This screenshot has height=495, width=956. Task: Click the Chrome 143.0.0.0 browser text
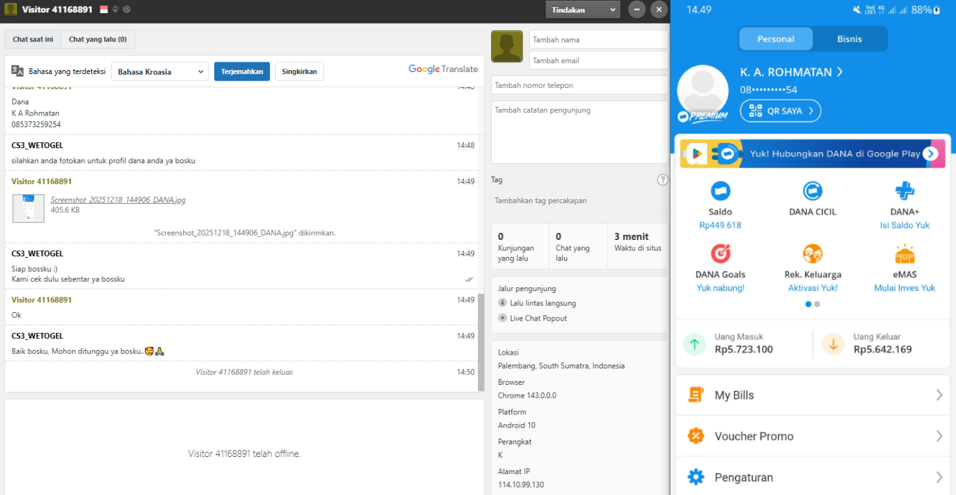[527, 395]
